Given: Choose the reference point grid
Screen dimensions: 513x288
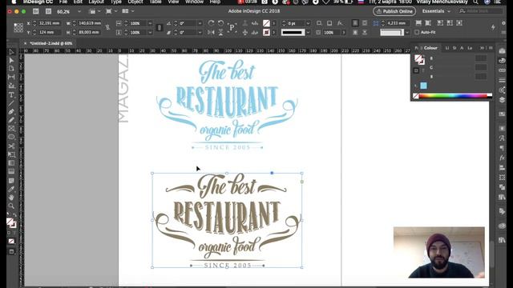Looking at the screenshot, I should tap(18, 28).
